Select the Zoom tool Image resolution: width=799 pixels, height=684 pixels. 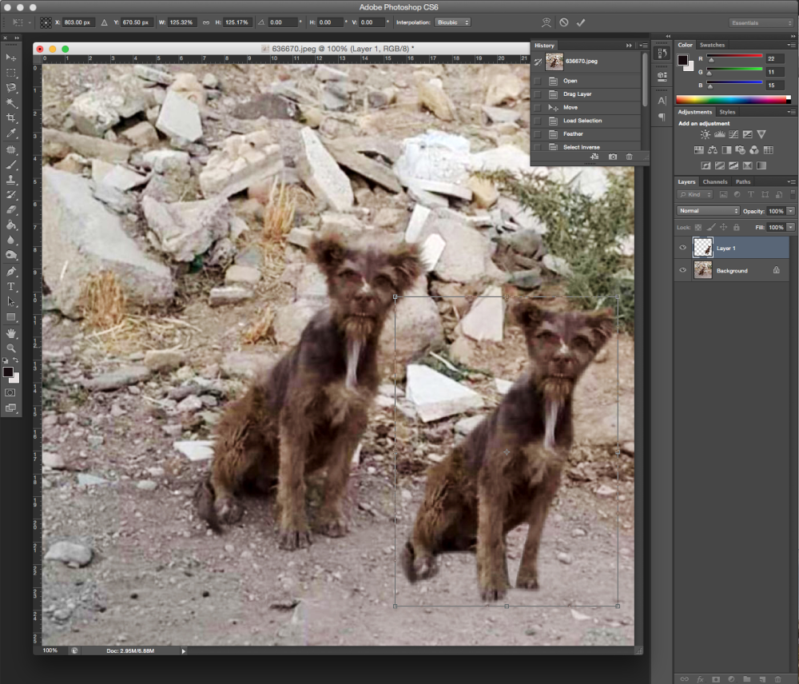tap(11, 348)
